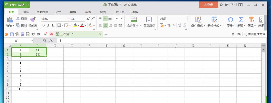Click the clear formatting eraser icon

point(91,25)
